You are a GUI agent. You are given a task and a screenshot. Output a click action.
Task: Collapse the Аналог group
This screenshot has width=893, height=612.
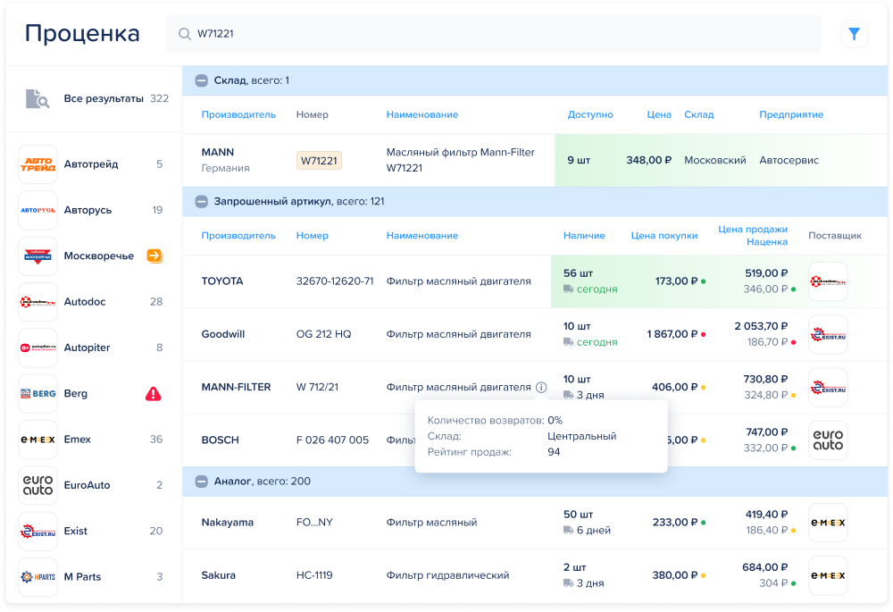pos(202,482)
